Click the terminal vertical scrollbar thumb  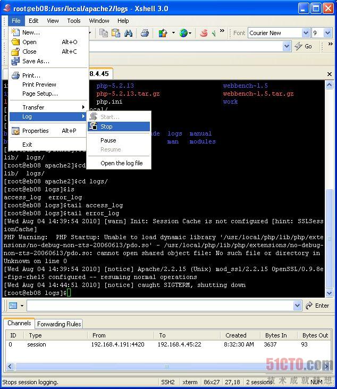329,239
